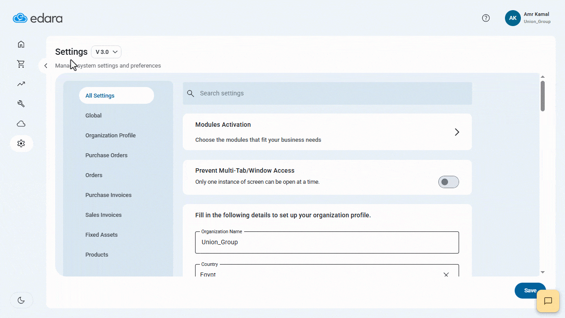Click the edara cloud logo
The width and height of the screenshot is (565, 318).
(38, 18)
